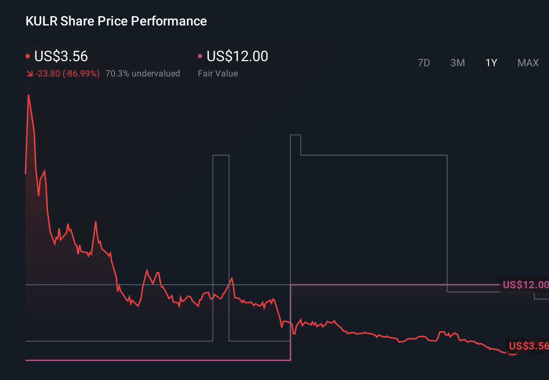The height and width of the screenshot is (380, 549).
Task: Click the US$12.00 fair value heading
Action: (x=237, y=56)
